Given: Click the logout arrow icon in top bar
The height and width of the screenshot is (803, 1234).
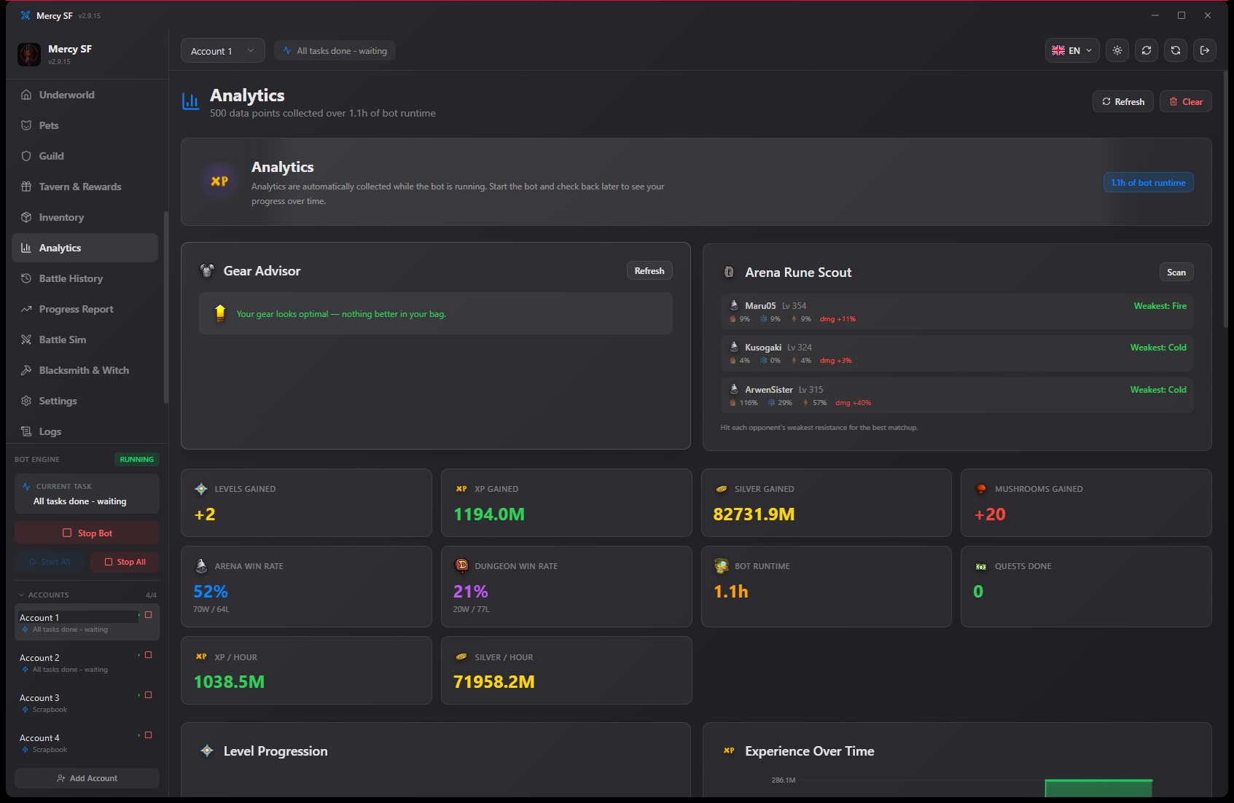Looking at the screenshot, I should 1205,50.
